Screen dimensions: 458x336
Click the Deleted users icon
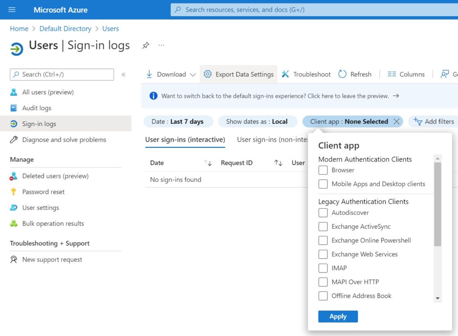click(x=13, y=176)
